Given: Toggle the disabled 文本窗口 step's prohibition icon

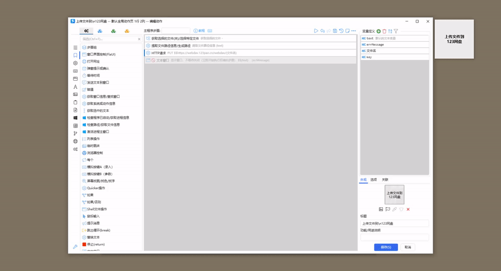Looking at the screenshot, I should pos(153,60).
